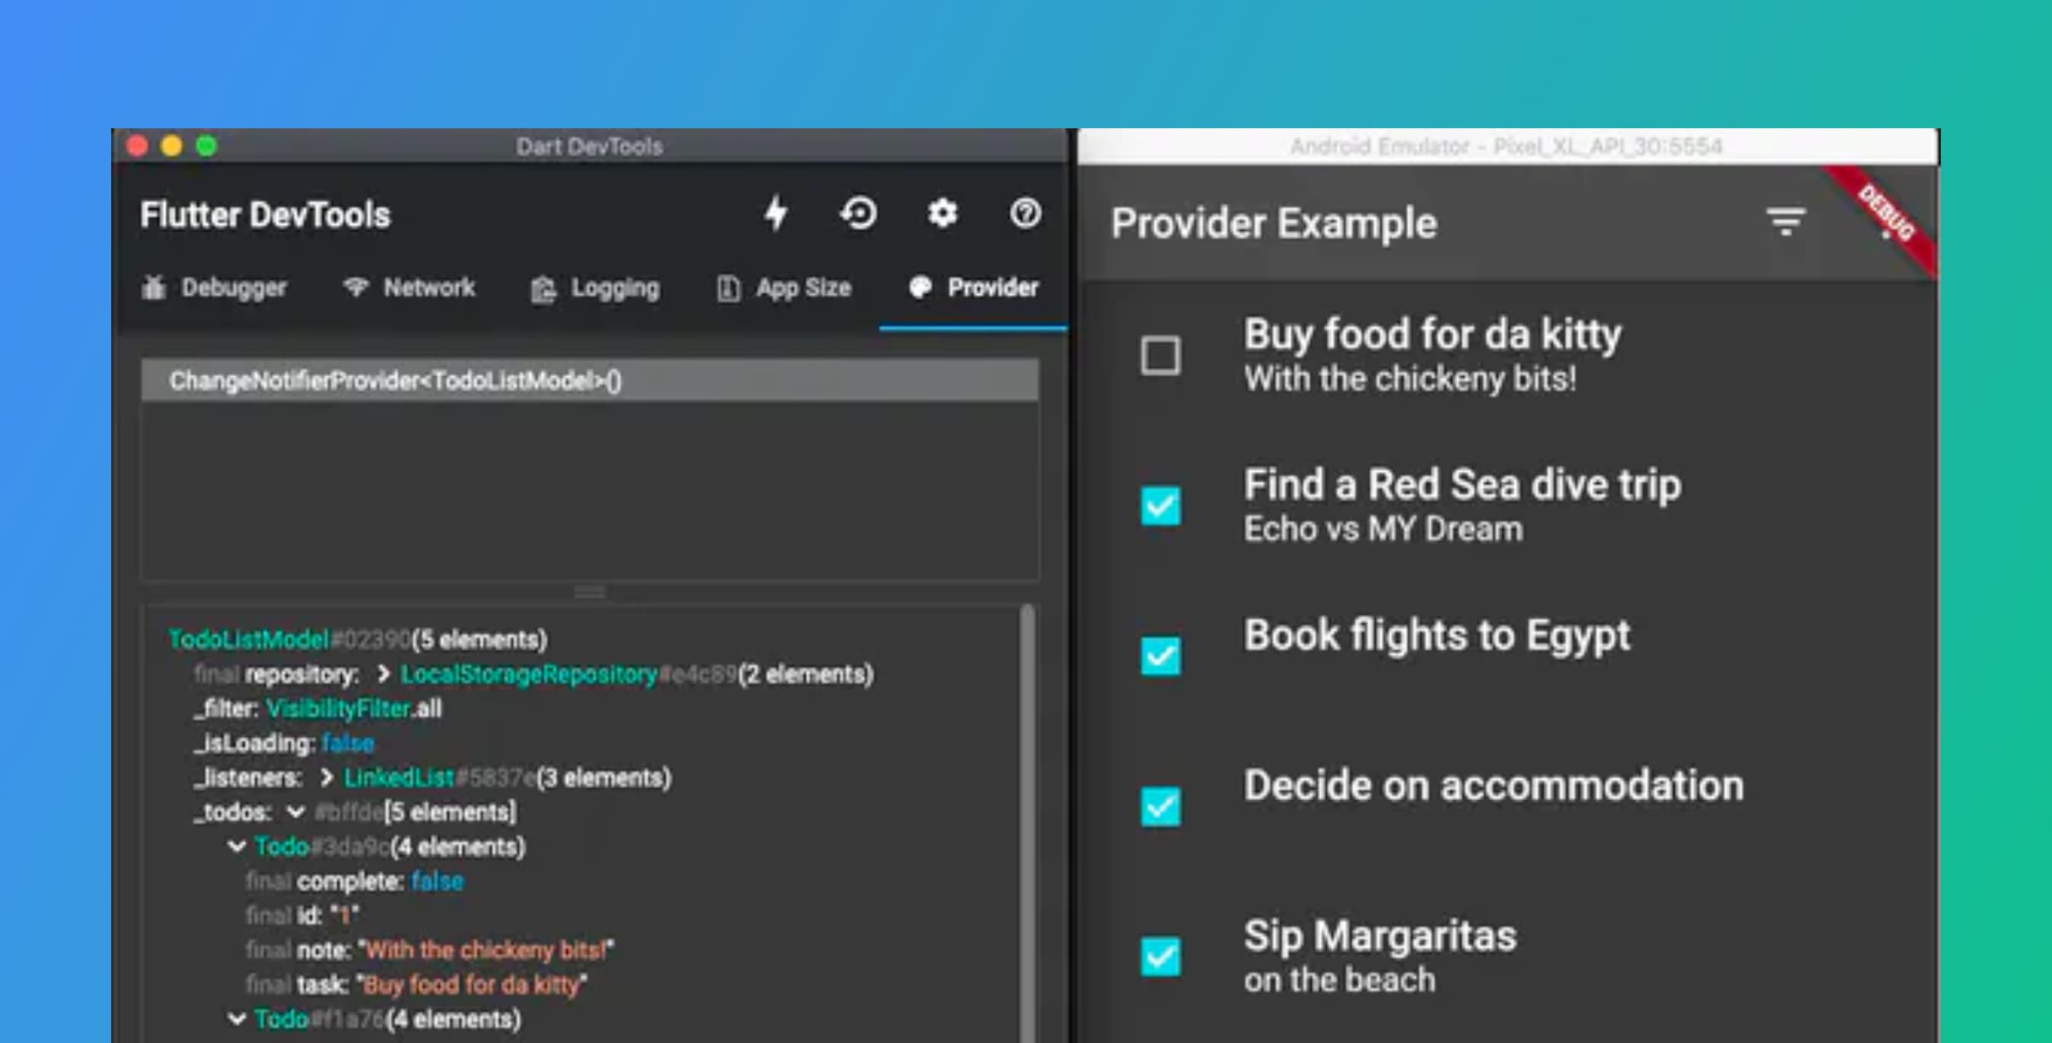The image size is (2052, 1043).
Task: Maximize Dart DevTools with green button
Action: coord(206,146)
